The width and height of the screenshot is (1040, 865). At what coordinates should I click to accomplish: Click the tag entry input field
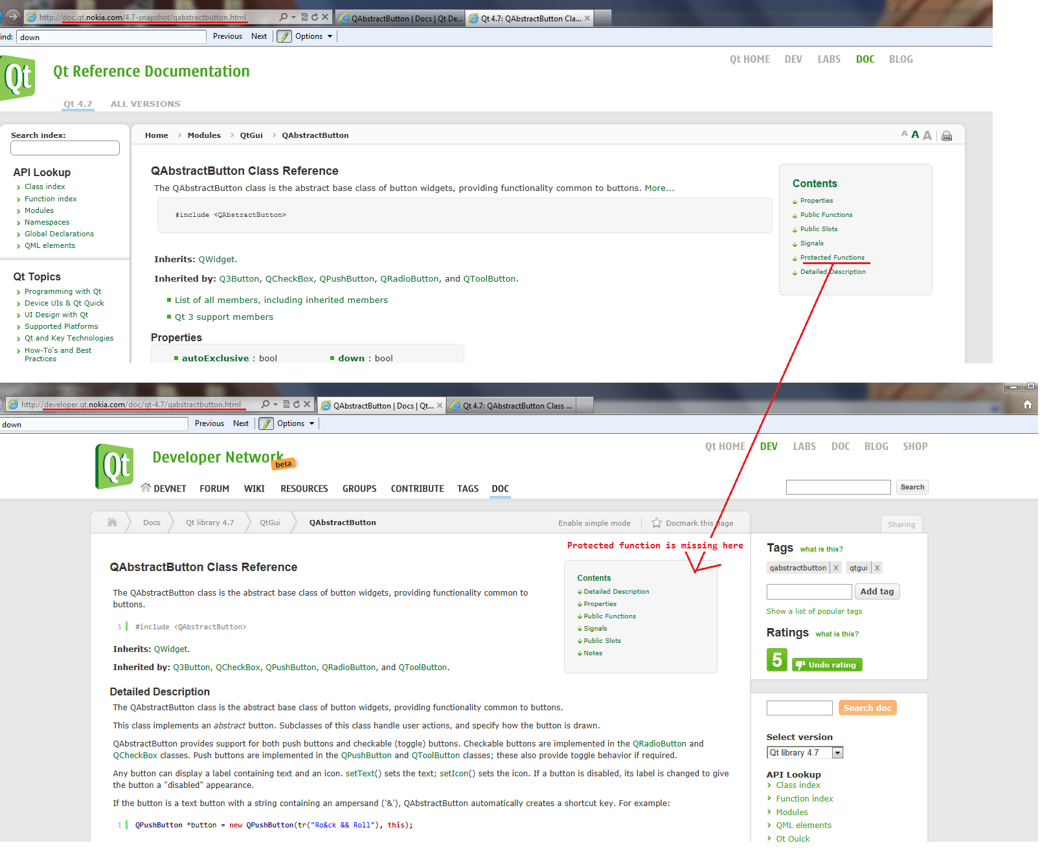pos(809,591)
